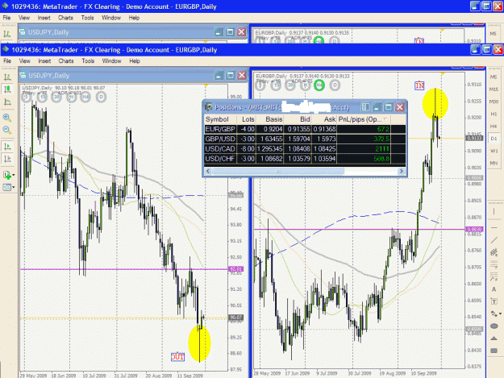Image resolution: width=504 pixels, height=378 pixels.
Task: Select the rectangle shape tool
Action: pos(494,351)
